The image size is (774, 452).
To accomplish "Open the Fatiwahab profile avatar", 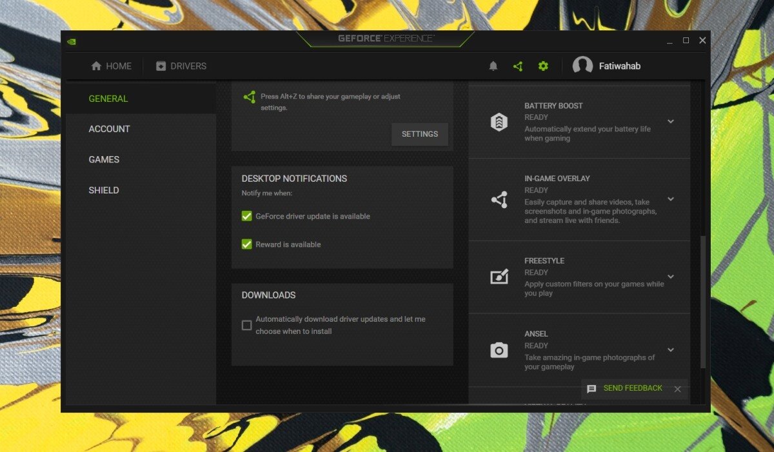I will pos(582,65).
